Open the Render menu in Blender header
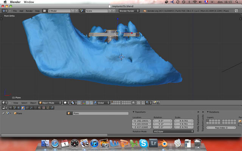Viewport: 242px width, 151px height. point(29,11)
